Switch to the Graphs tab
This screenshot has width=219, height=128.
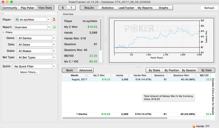point(163,8)
